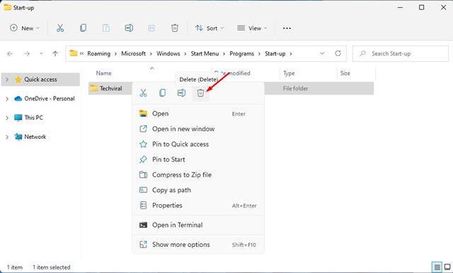453x273 pixels.
Task: Open the View dropdown
Action: 252,28
